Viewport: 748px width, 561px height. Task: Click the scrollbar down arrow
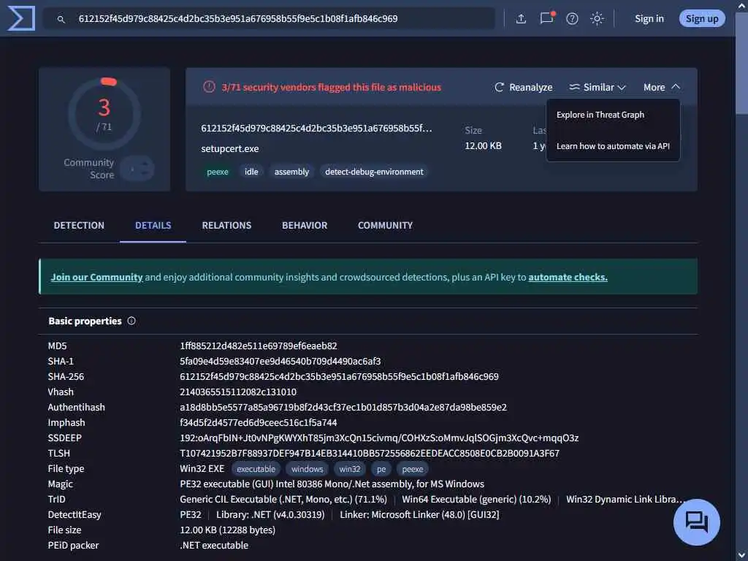(x=742, y=555)
